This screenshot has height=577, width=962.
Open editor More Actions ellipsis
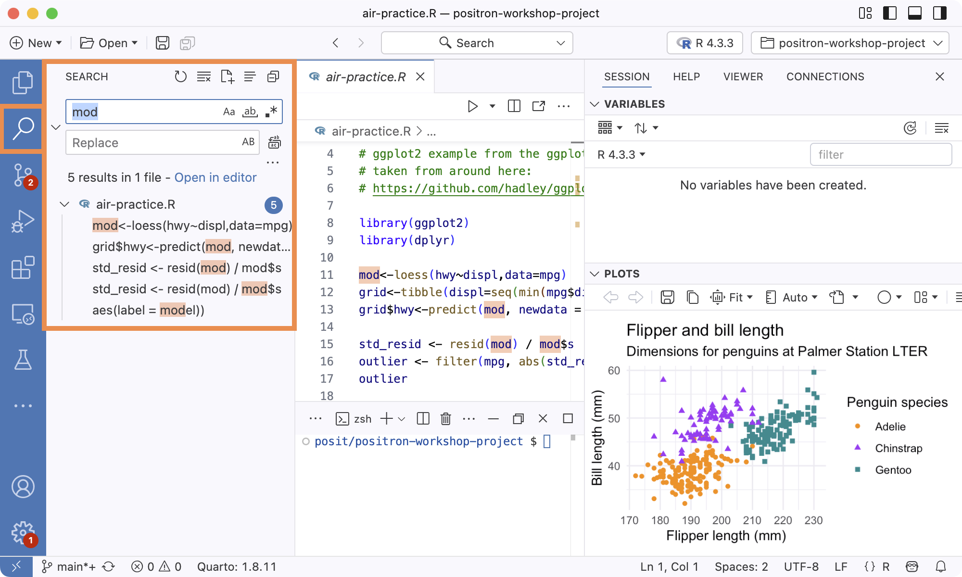(x=564, y=106)
